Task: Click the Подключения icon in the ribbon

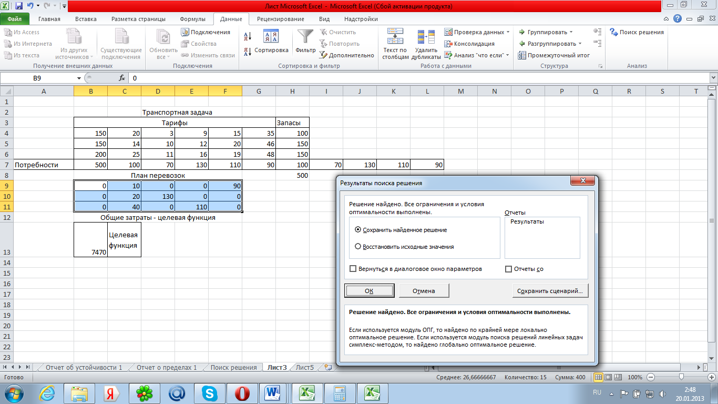Action: coord(185,32)
